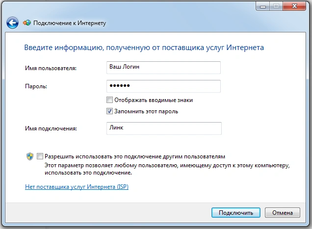The height and width of the screenshot is (229, 312).
Task: Uncheck 'Запомнить этот пароль' checkbox
Action: tap(109, 111)
